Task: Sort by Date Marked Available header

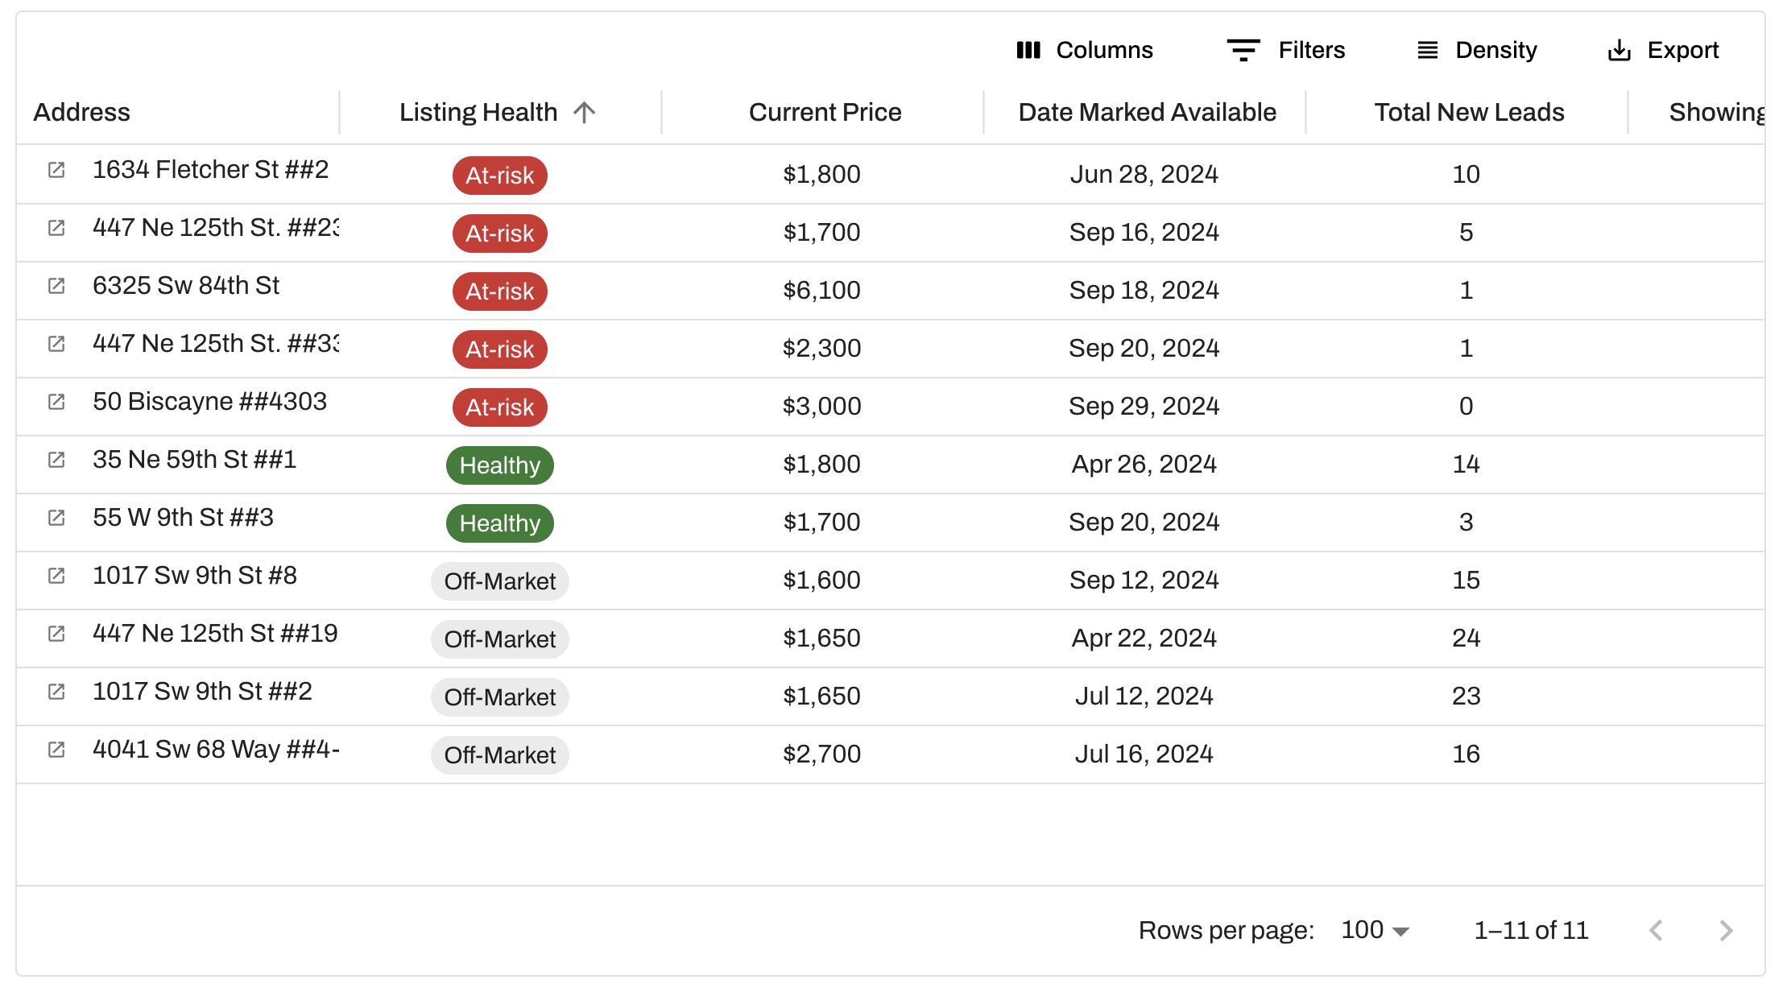Action: 1147,112
